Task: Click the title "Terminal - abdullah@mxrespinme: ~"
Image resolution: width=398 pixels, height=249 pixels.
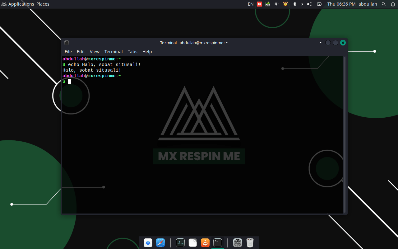Action: 194,43
